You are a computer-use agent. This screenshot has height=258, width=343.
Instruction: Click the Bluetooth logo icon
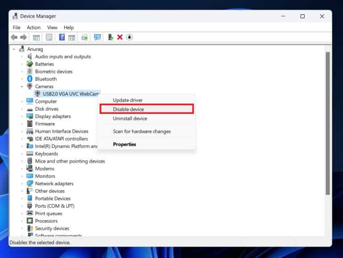point(30,79)
